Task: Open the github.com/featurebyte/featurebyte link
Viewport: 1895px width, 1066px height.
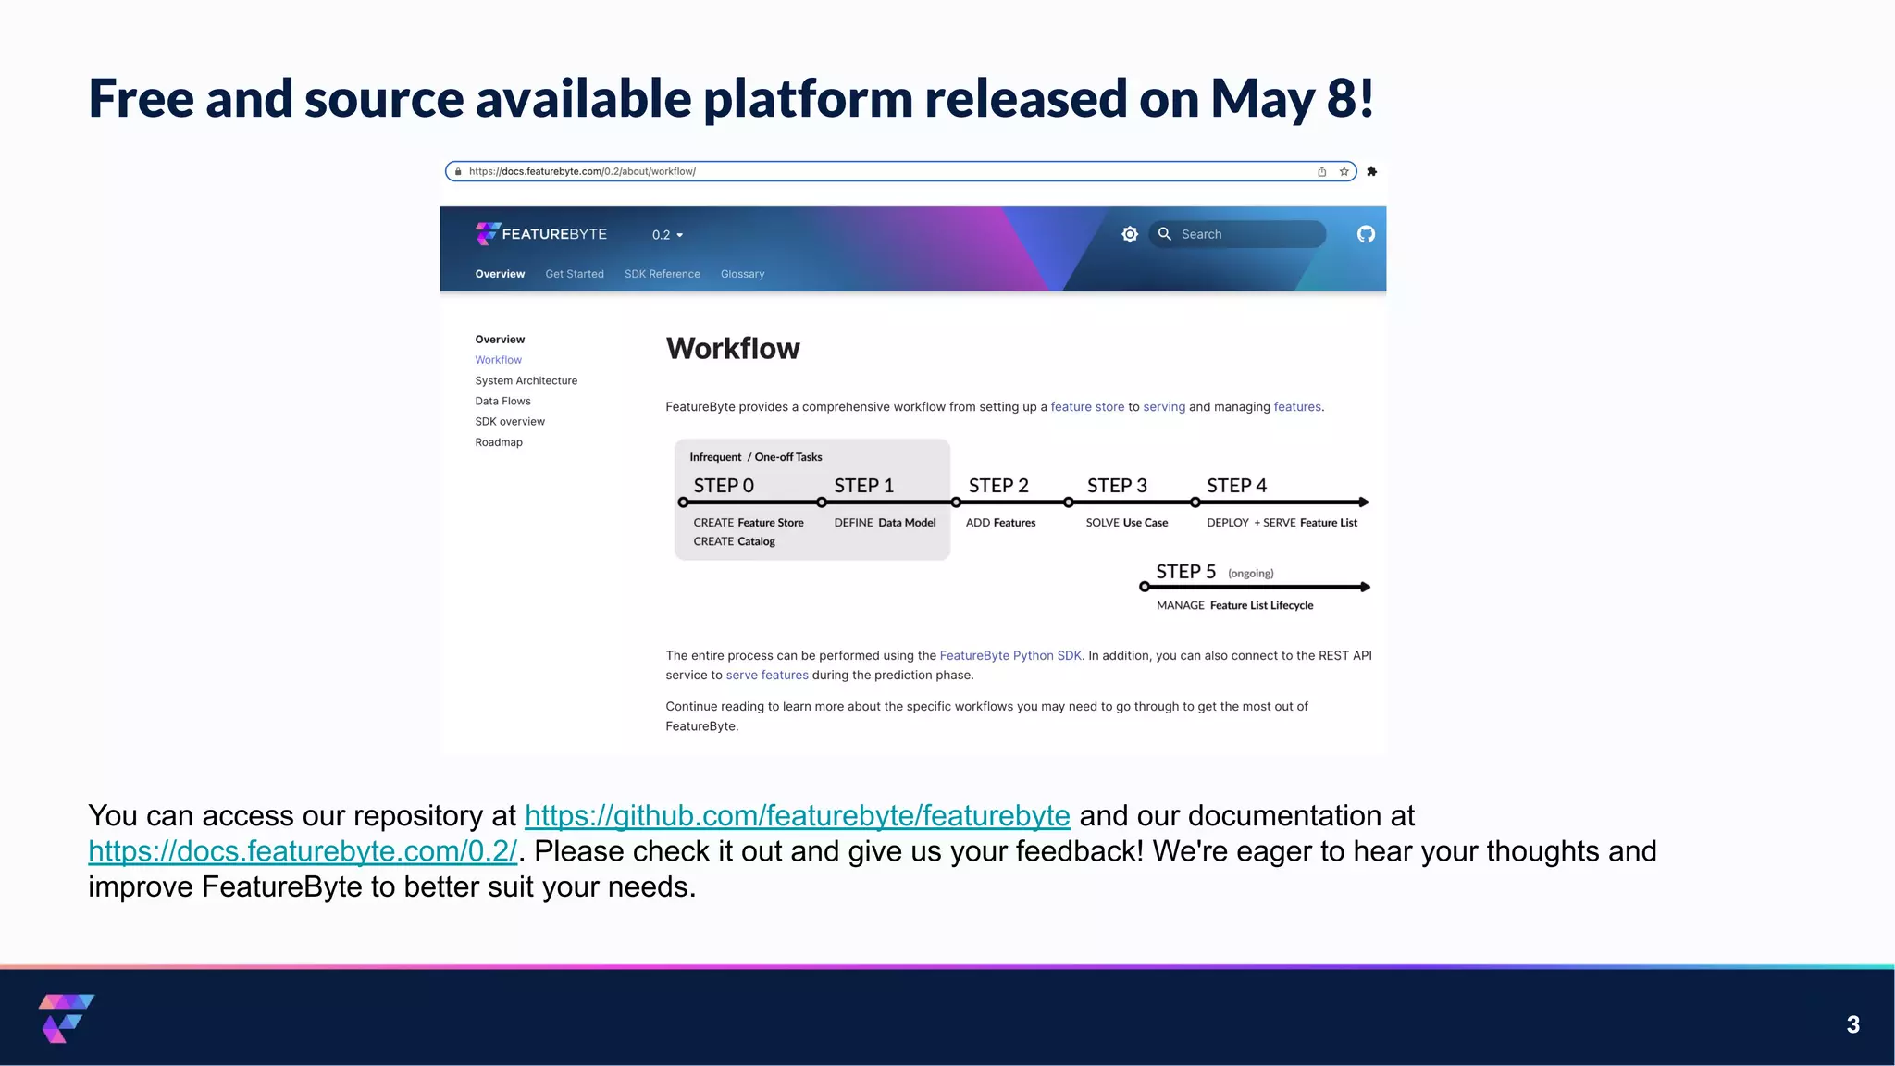Action: [x=798, y=815]
